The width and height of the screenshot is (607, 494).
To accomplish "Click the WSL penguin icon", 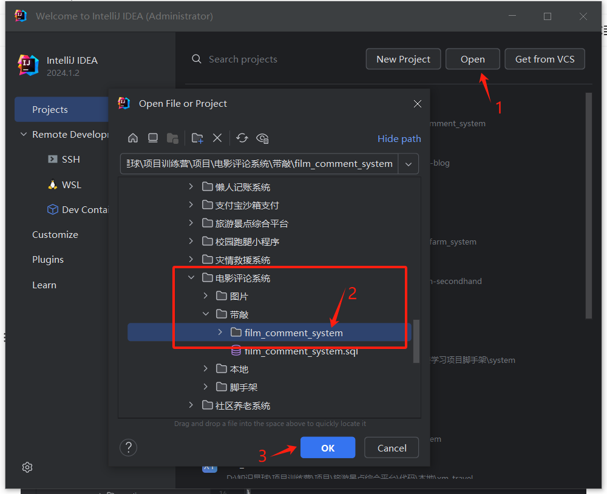I will pos(53,184).
